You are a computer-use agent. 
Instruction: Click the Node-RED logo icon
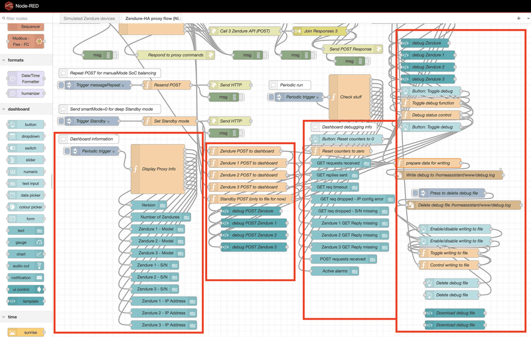(x=9, y=6)
